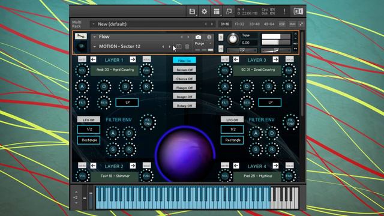This screenshot has height=216, width=384.
Task: Click Layer 2 next sound arrow
Action: tap(133, 166)
